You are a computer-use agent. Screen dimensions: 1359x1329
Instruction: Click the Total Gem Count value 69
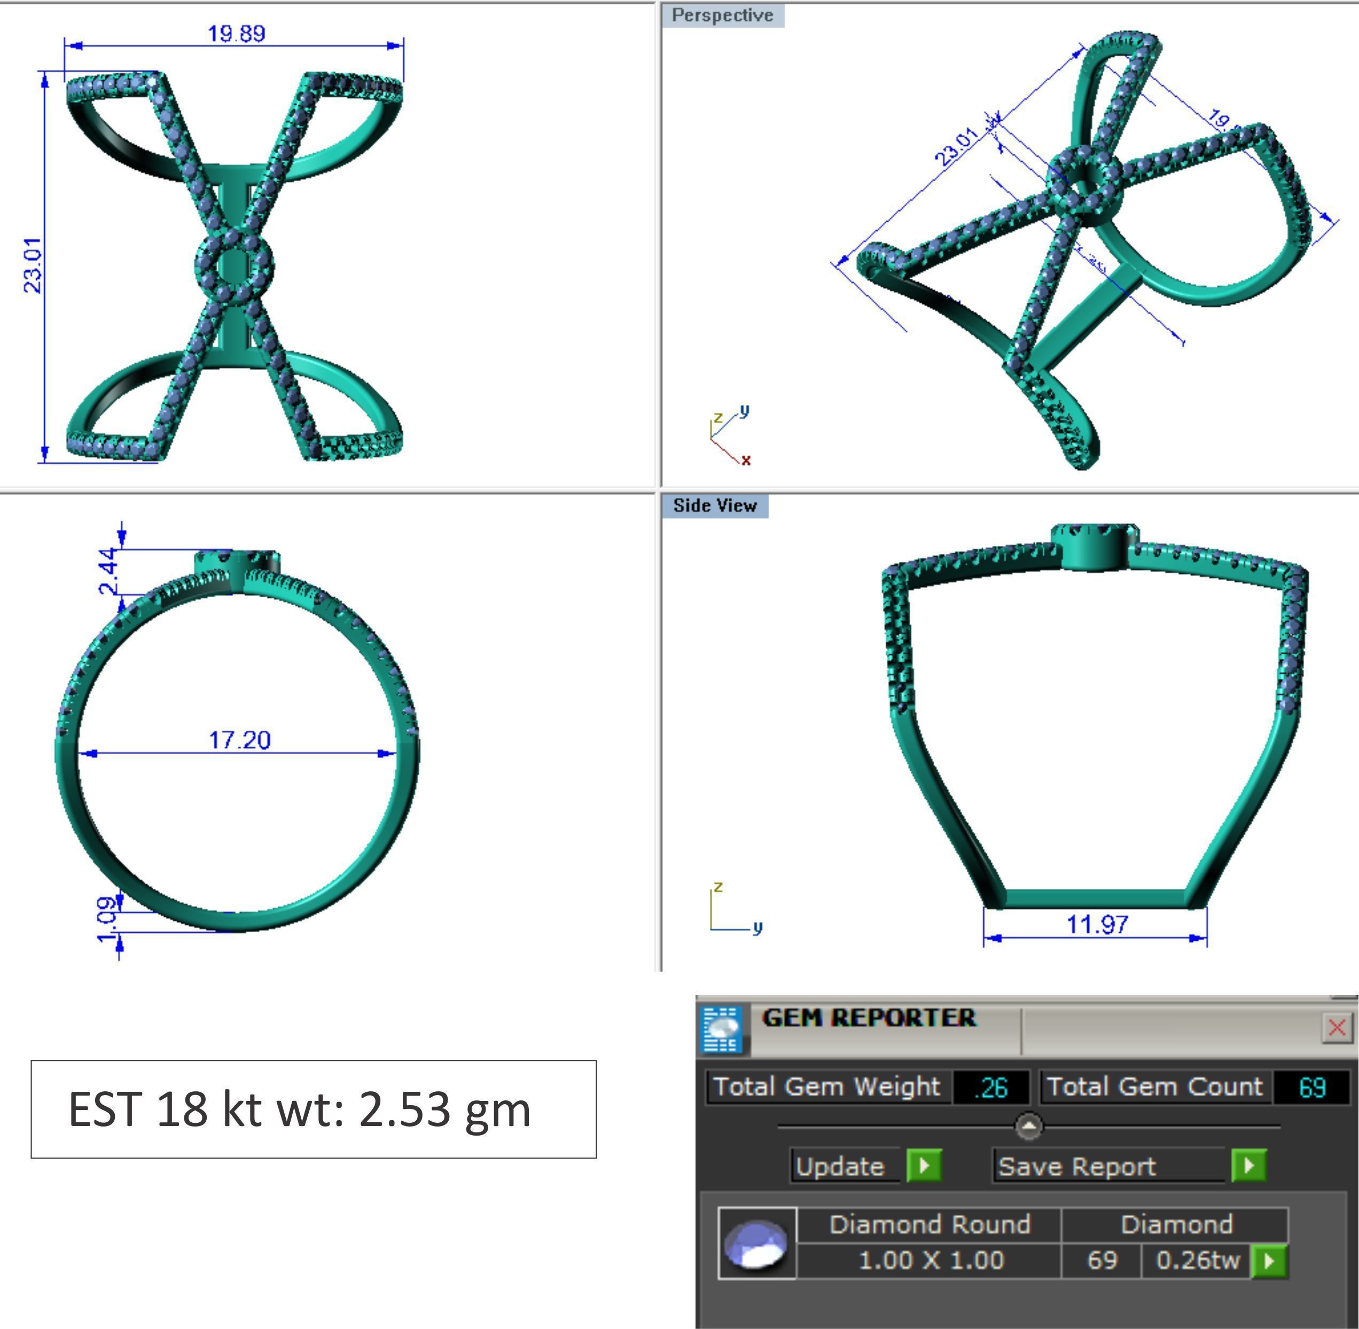(1311, 1088)
